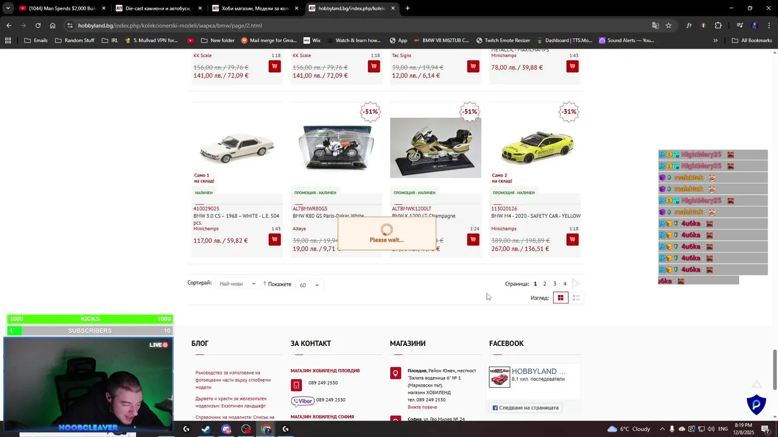Open the Facebook Следване на страницата button
Screen dimensions: 778x437
[x=526, y=408]
